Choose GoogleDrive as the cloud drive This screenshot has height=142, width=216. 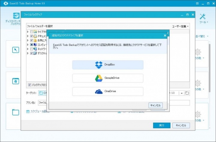(x=108, y=78)
